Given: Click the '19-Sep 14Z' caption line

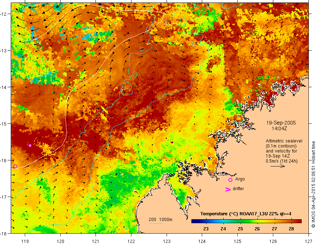Looking at the screenshot, I should click(278, 156).
